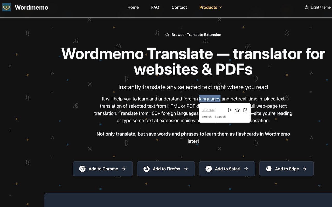
Task: Click the English - Spanish language label
Action: [x=213, y=117]
